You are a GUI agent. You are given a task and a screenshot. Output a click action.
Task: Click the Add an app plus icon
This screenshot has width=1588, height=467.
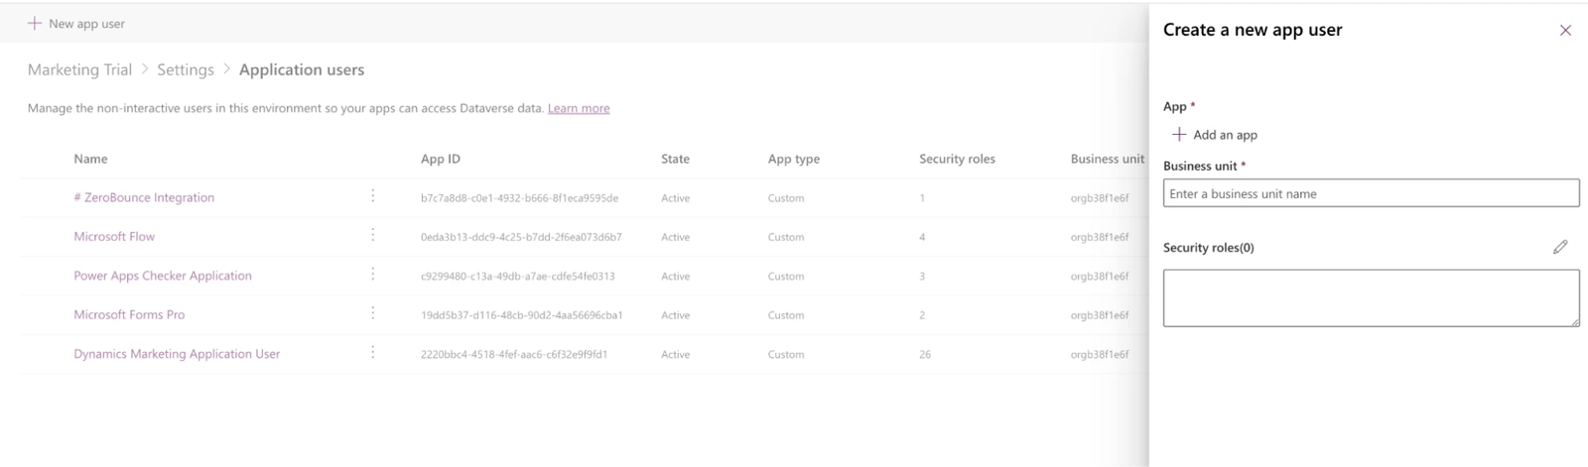(x=1179, y=135)
